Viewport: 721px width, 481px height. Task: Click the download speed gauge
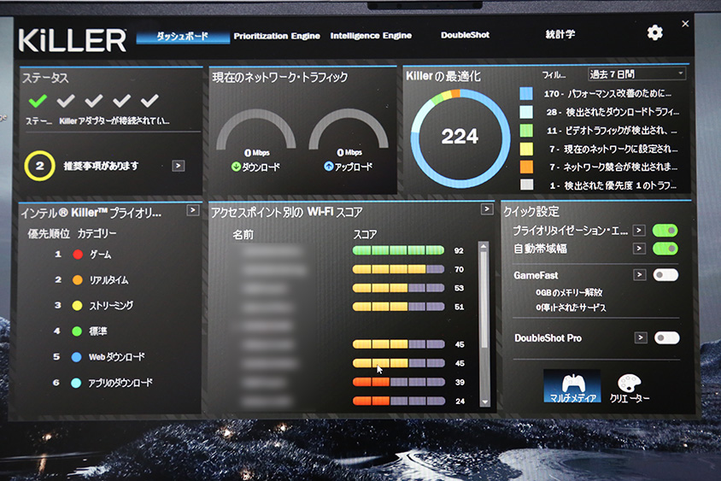(255, 130)
